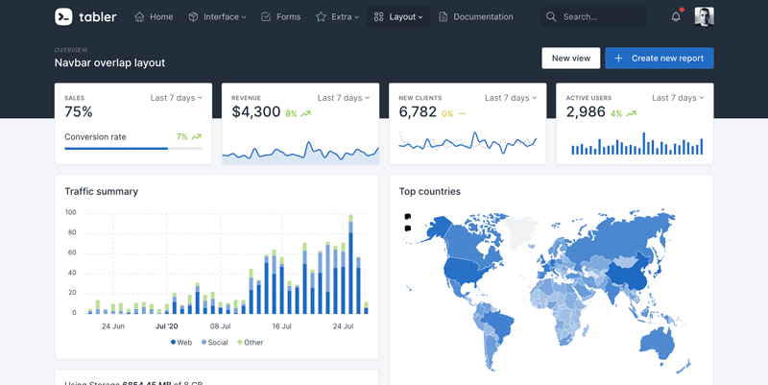Click the Interface cube icon
The width and height of the screenshot is (768, 385).
(x=193, y=16)
